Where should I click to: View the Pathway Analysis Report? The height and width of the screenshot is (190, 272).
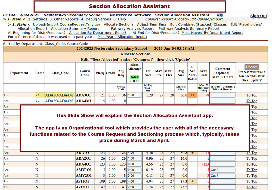132,28
